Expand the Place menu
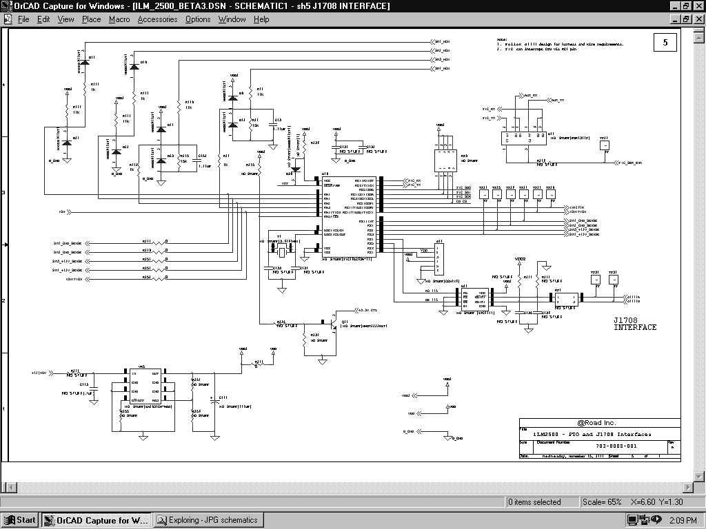The height and width of the screenshot is (529, 706). (x=91, y=19)
